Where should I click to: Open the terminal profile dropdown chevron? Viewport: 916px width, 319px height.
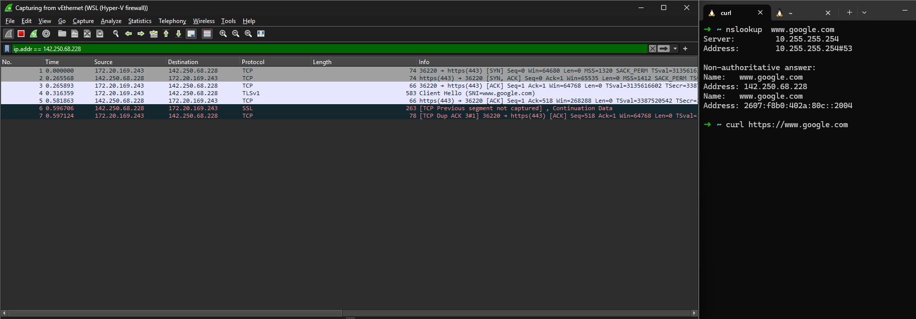pyautogui.click(x=864, y=13)
